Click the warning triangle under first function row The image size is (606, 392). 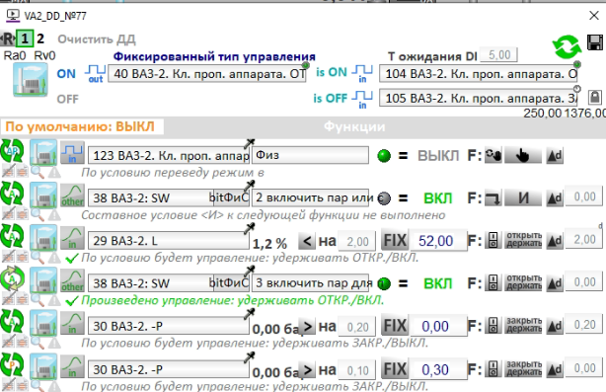[x=54, y=172]
